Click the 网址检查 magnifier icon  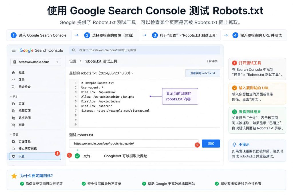[13, 87]
